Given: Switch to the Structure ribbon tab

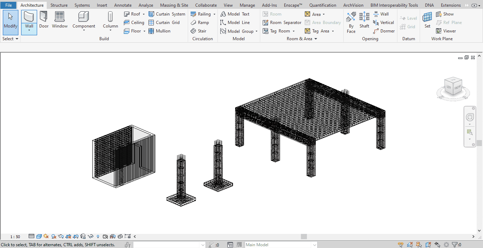Looking at the screenshot, I should (x=59, y=5).
